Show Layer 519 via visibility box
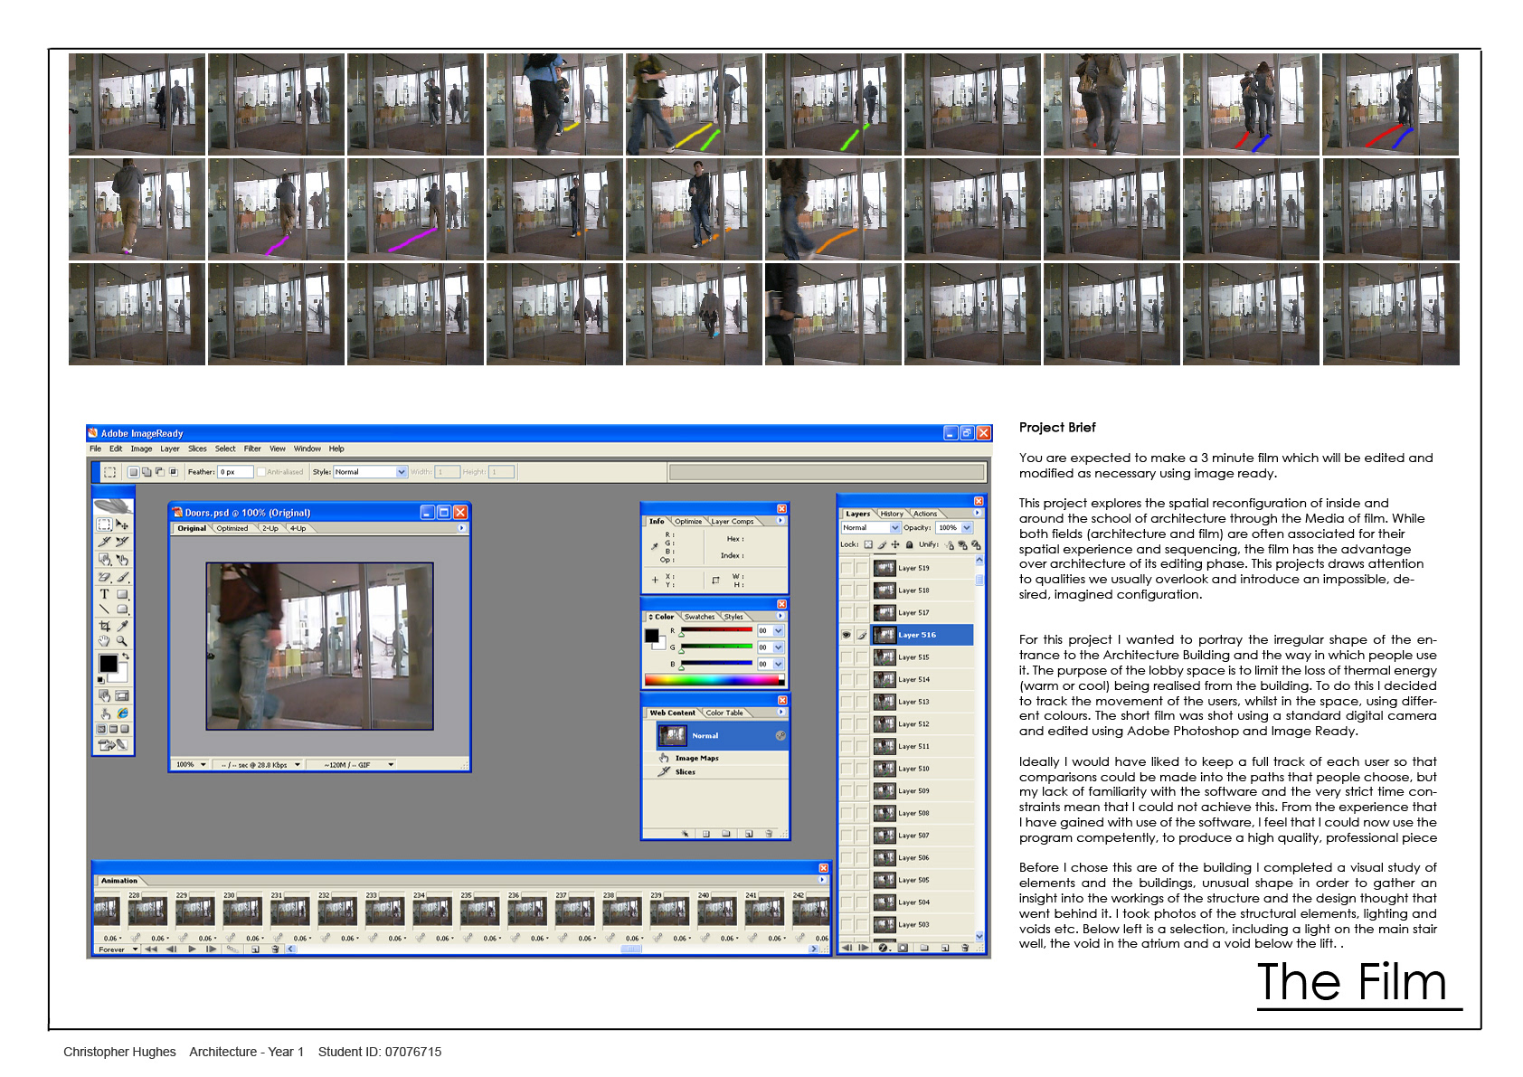The width and height of the screenshot is (1523, 1077). click(x=847, y=568)
